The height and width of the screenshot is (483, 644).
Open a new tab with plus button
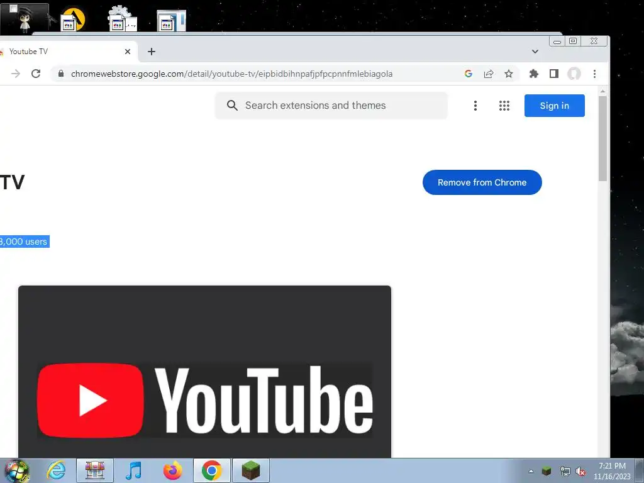(x=152, y=52)
